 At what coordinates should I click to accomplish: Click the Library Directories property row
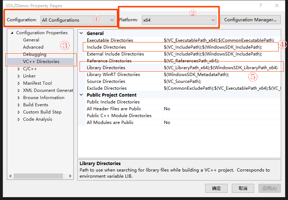(106, 68)
